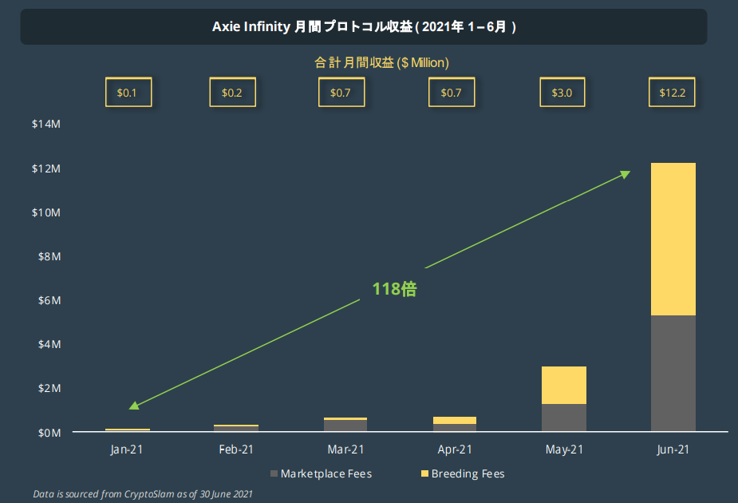Click the 合計月間収益 ($ Million) subtitle
The width and height of the screenshot is (738, 503).
[381, 62]
